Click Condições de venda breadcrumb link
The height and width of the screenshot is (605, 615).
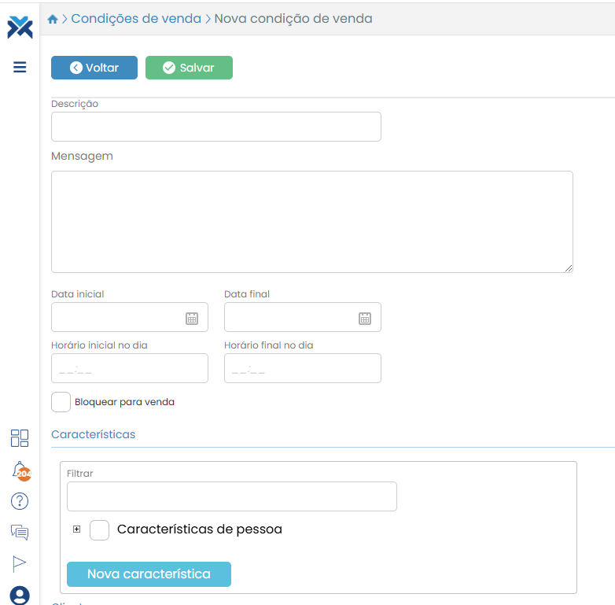click(136, 18)
